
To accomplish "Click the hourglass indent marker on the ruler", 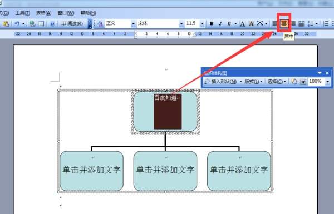I will pos(135,34).
